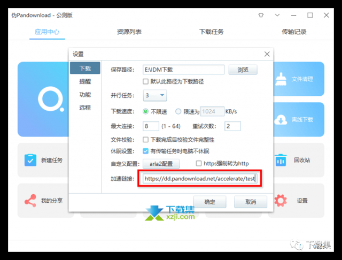Click the large search circle icon
The image size is (342, 260).
pos(51,99)
